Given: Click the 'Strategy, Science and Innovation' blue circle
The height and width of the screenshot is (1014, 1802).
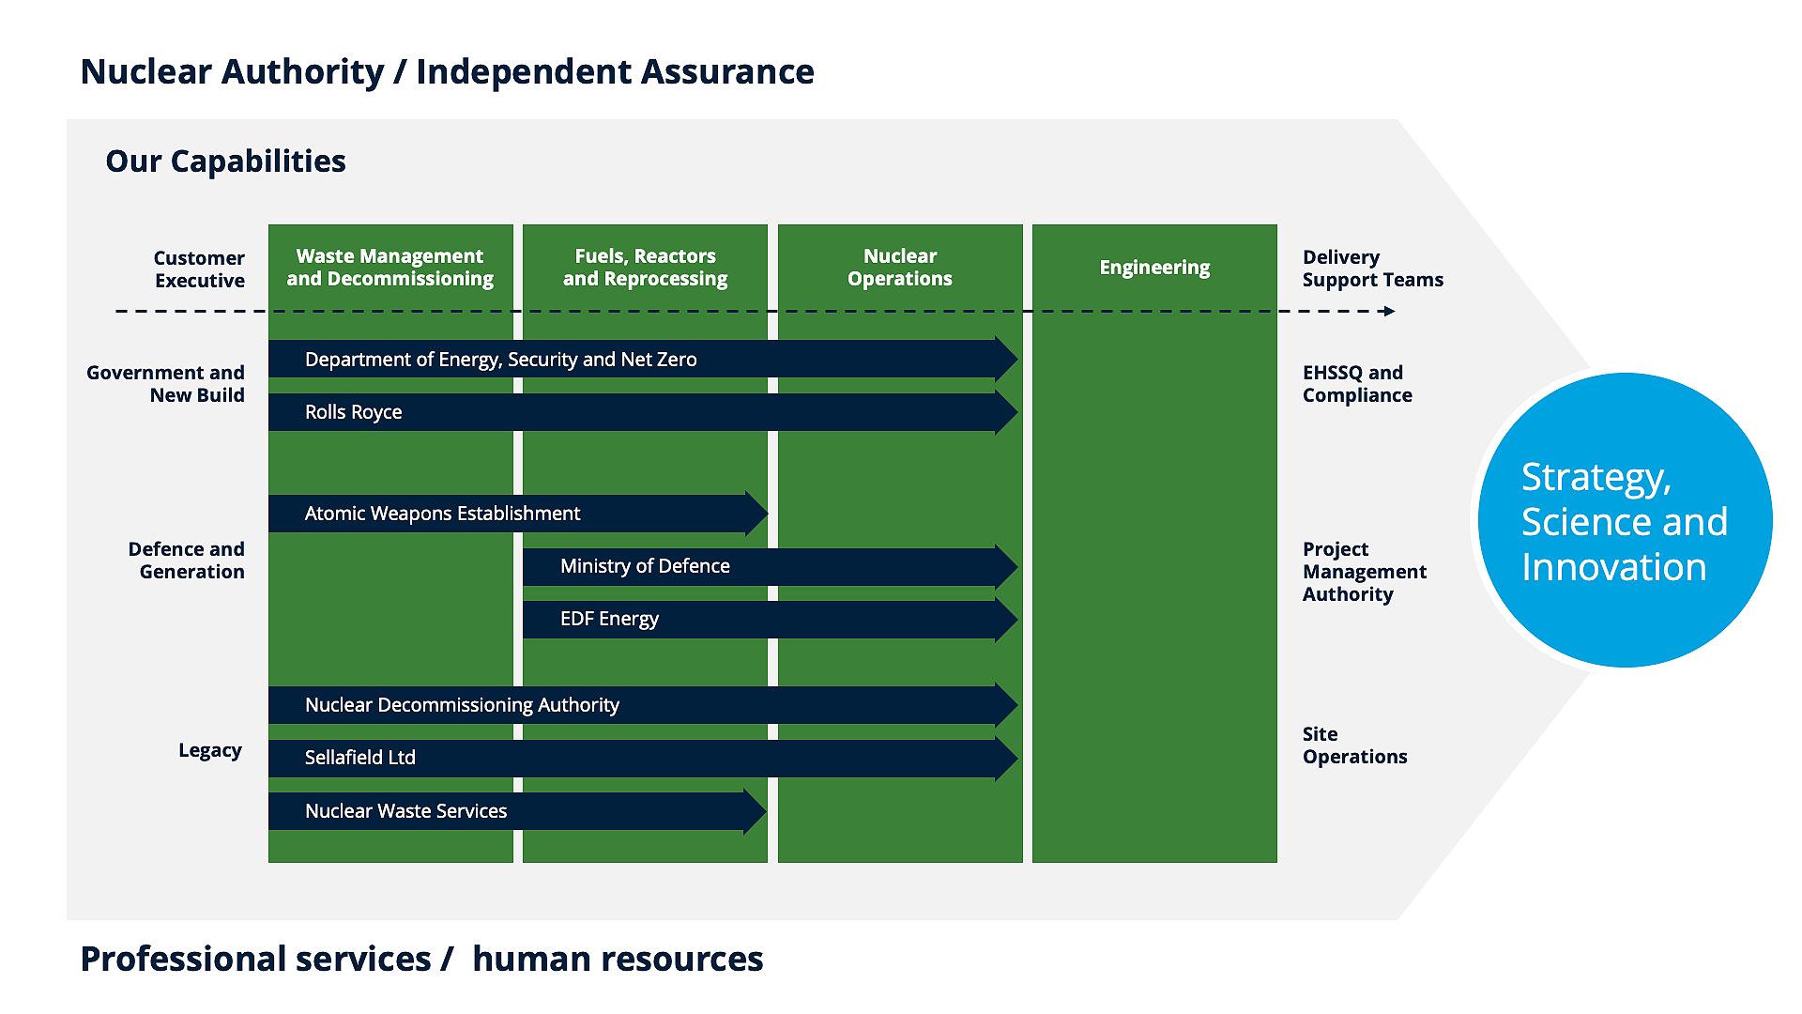Looking at the screenshot, I should click(1625, 520).
